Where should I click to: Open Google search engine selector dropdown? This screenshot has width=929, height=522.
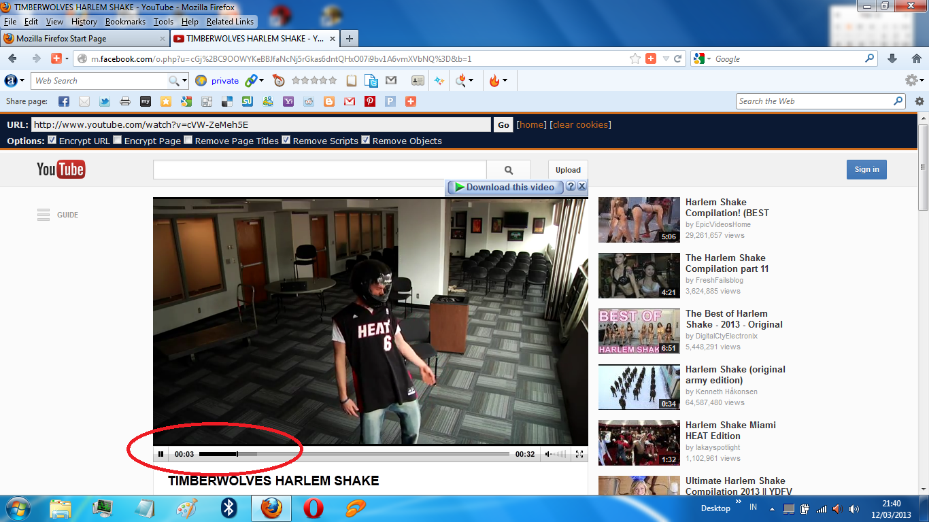[x=701, y=58]
